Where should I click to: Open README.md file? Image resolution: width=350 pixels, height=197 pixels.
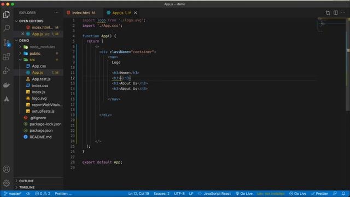[40, 137]
